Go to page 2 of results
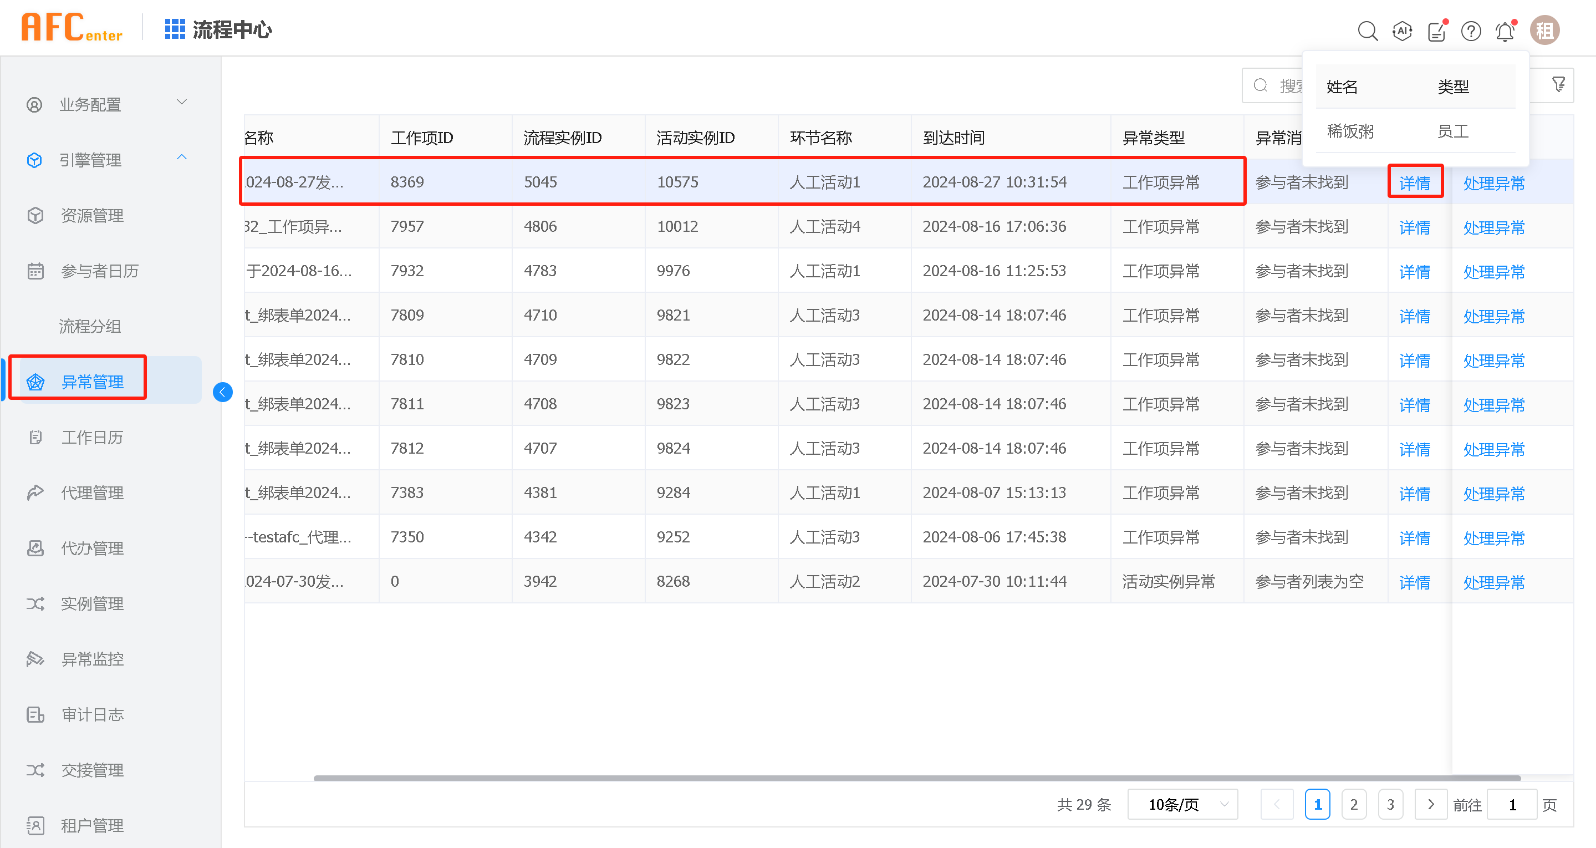Viewport: 1596px width, 848px height. (1354, 805)
